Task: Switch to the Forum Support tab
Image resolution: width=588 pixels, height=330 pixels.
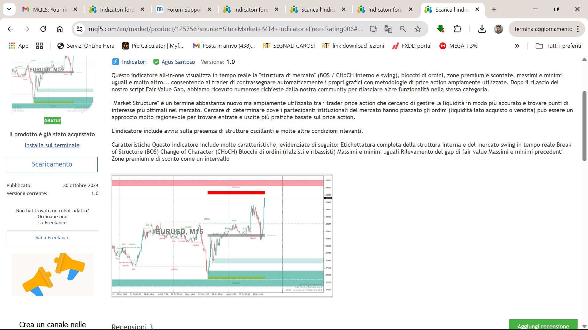Action: [184, 9]
